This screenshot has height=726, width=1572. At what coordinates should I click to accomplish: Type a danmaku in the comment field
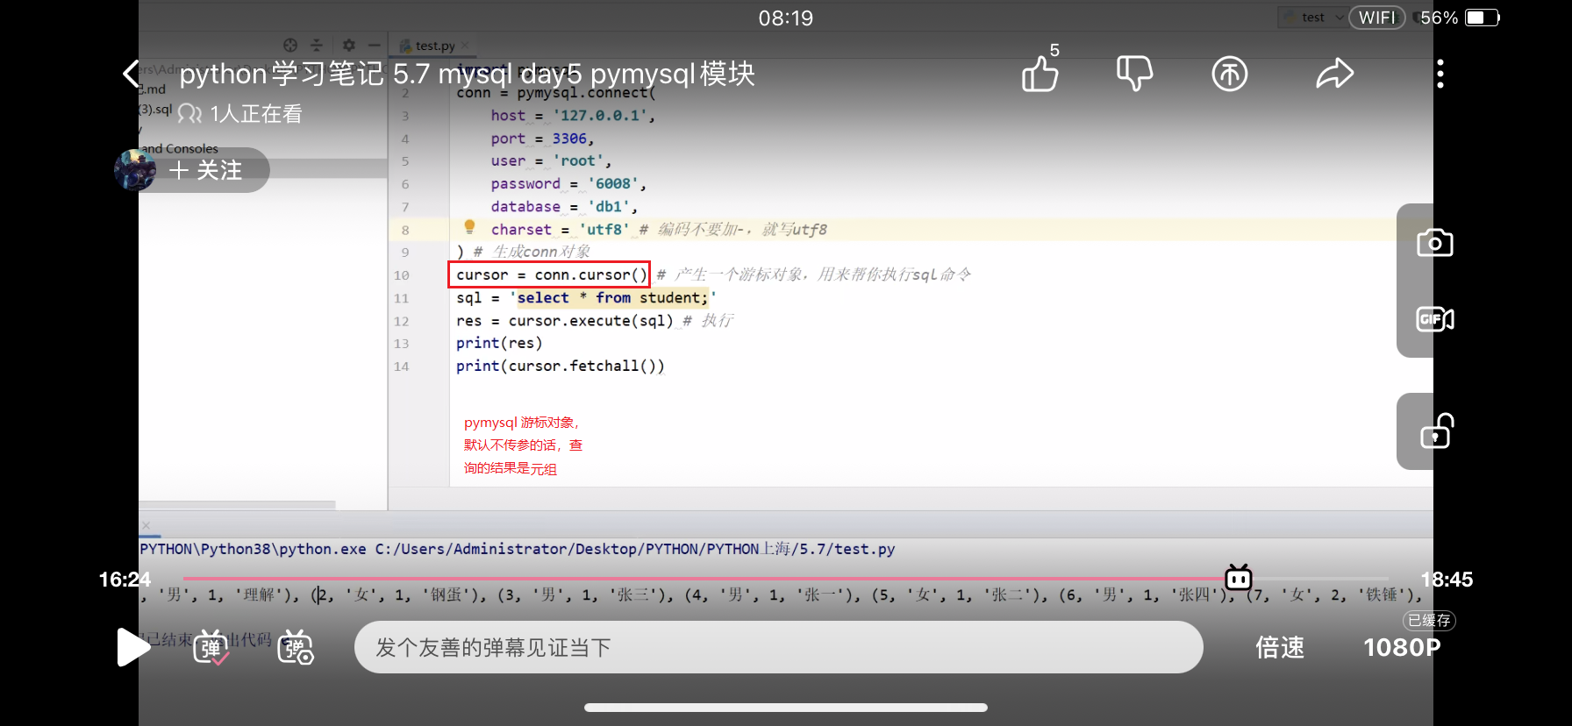[x=778, y=647]
